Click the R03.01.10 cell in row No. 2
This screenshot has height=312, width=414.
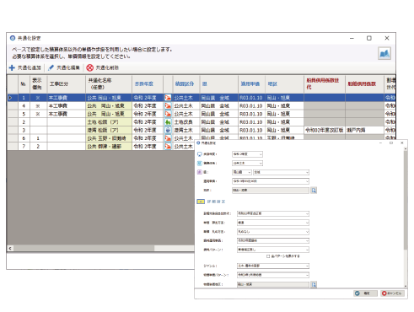click(x=251, y=122)
